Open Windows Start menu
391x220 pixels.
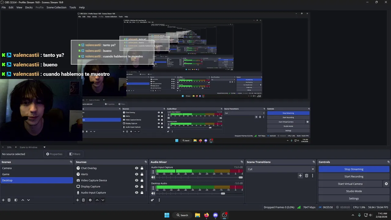pyautogui.click(x=167, y=215)
